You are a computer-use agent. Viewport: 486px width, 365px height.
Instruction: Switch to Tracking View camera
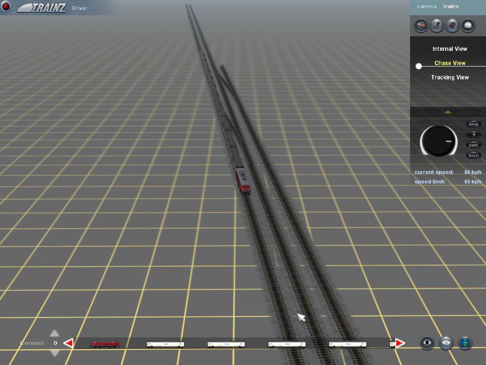(449, 77)
